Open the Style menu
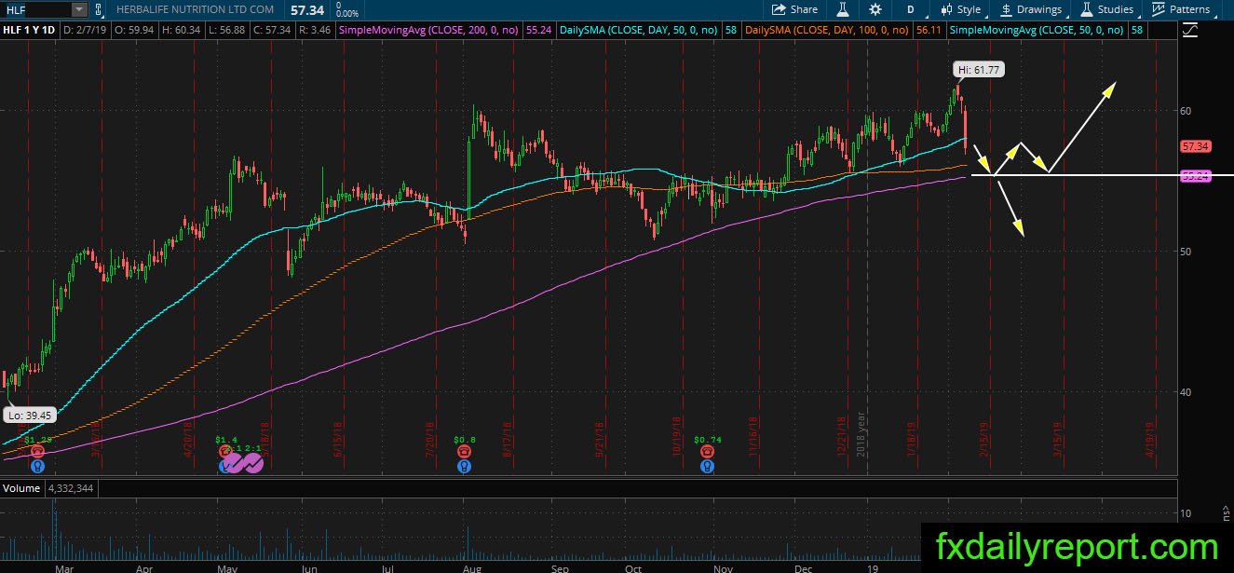The width and height of the screenshot is (1234, 573). pos(960,9)
